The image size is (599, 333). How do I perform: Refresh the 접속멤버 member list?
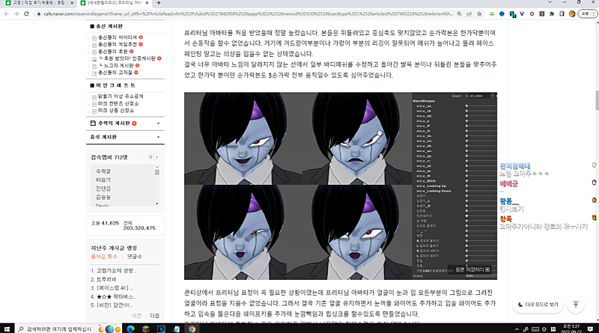(x=150, y=157)
